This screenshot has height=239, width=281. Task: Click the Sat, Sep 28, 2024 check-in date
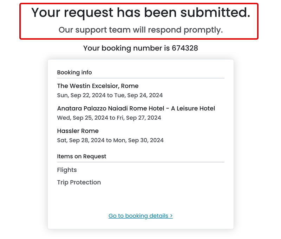(x=81, y=140)
